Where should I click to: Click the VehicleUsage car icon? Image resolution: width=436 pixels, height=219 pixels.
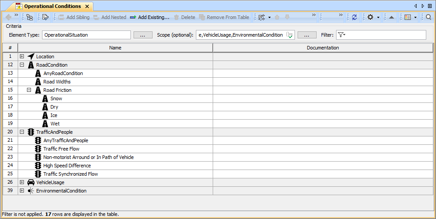31,182
